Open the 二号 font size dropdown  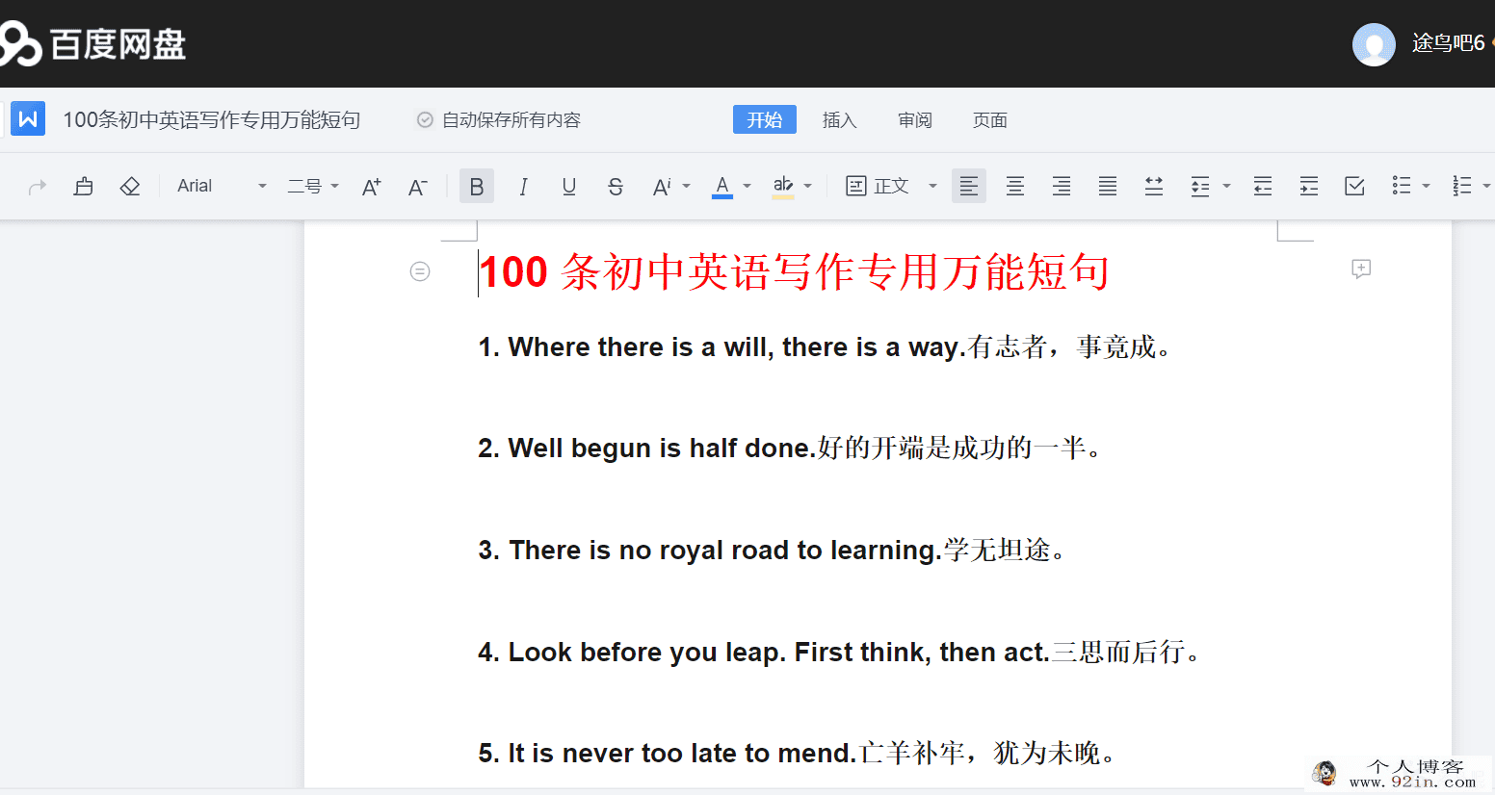[313, 186]
